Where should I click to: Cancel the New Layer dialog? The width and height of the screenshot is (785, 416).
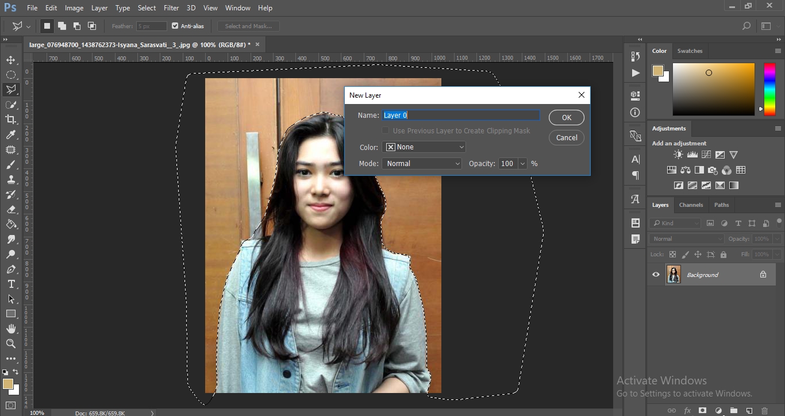coord(566,137)
